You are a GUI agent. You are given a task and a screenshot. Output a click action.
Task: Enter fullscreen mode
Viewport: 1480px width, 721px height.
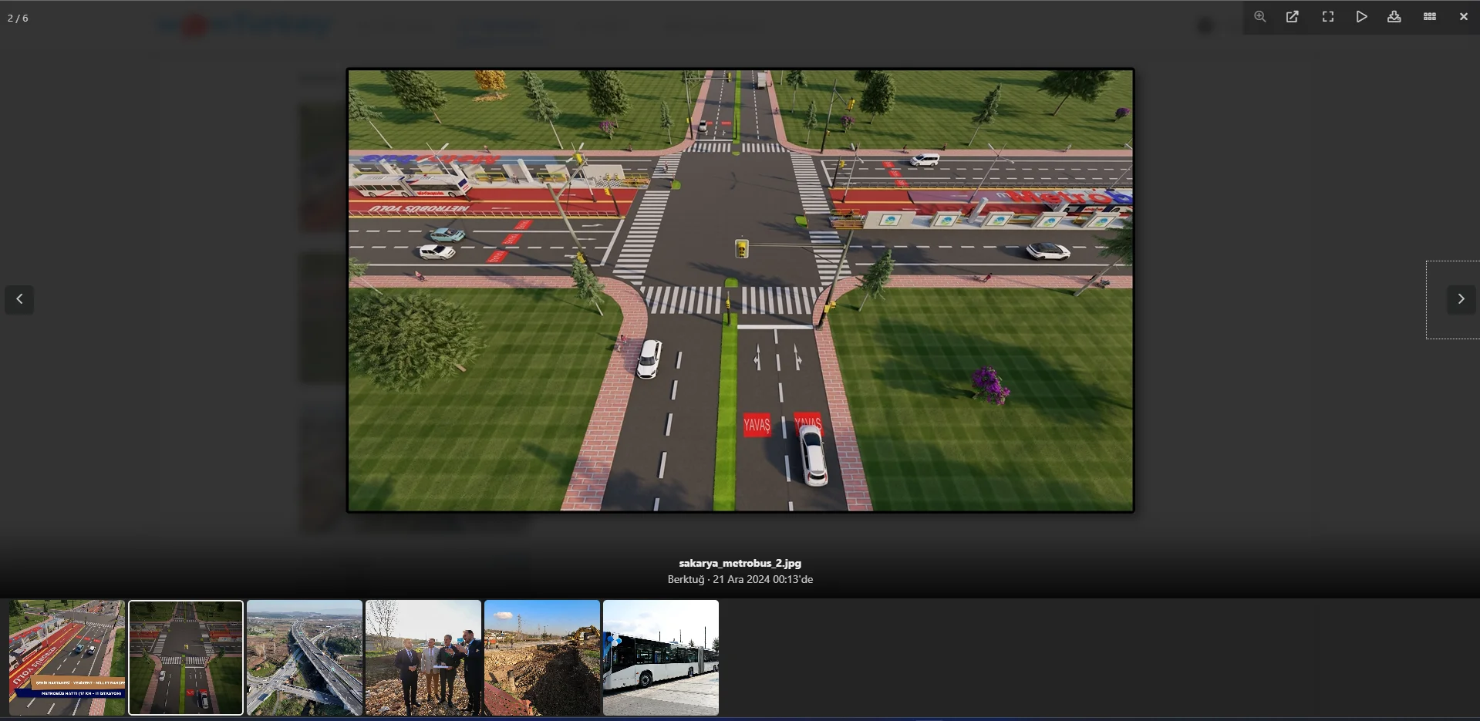[x=1327, y=17]
